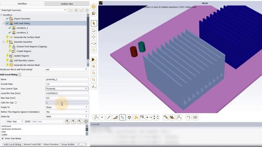Switch to the Outline View tab
Viewport: 262px width, 147px height.
67,4
